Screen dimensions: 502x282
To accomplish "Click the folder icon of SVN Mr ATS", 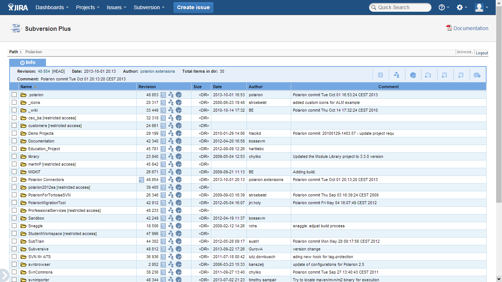I will [24, 257].
